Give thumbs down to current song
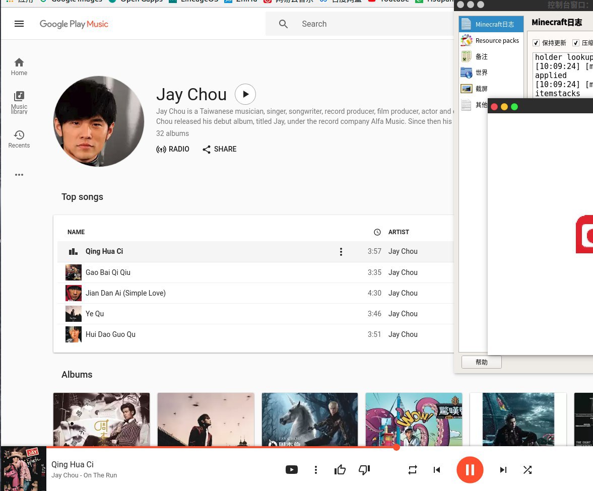 tap(364, 470)
